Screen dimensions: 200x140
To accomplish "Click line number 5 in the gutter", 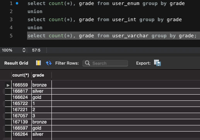I will [11, 36].
